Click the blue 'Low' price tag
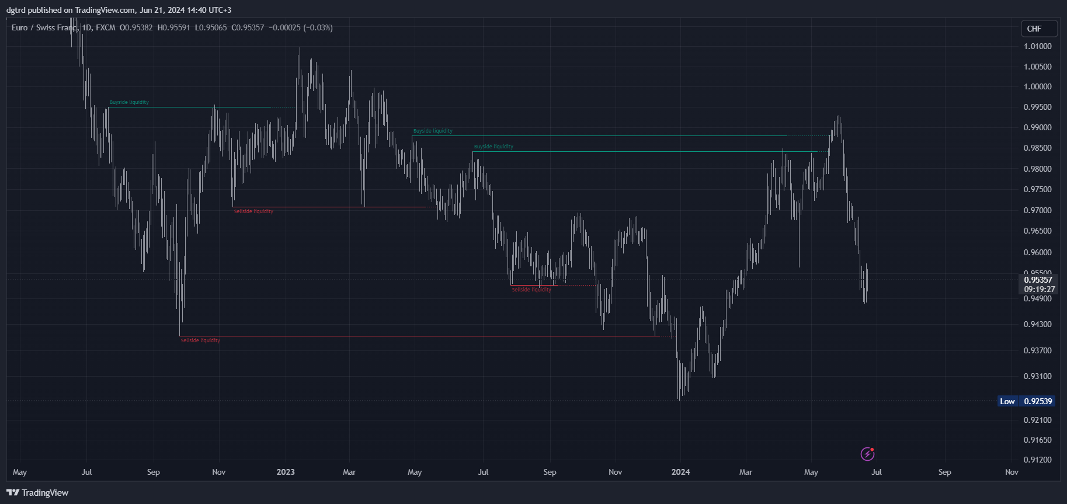The image size is (1067, 504). click(1007, 401)
